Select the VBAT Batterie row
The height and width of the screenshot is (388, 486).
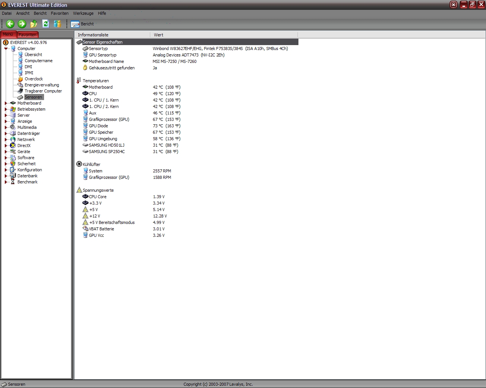point(187,229)
